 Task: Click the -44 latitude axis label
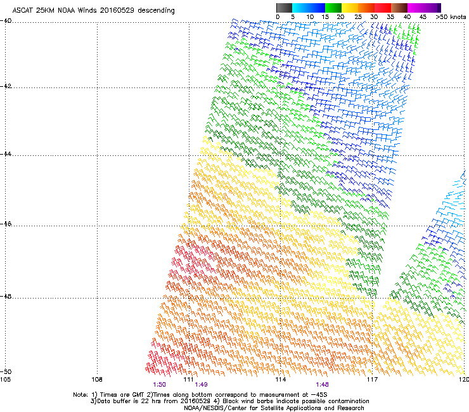click(6, 154)
